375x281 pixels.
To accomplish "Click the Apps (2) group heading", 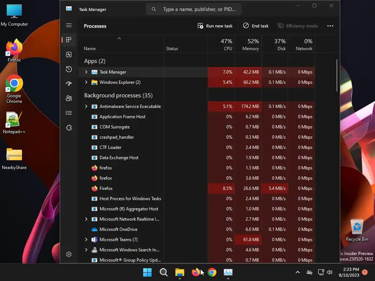I will click(x=95, y=61).
